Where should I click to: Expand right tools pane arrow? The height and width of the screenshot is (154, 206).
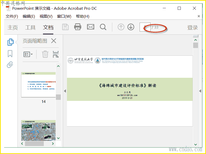(200, 91)
